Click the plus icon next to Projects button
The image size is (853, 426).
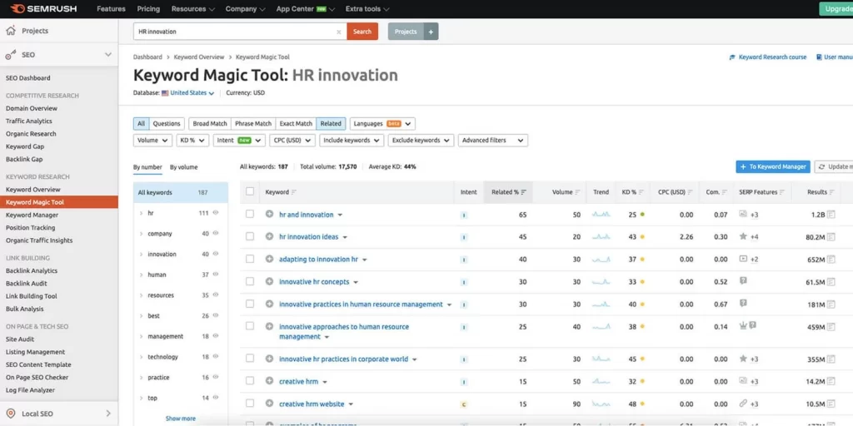tap(431, 32)
